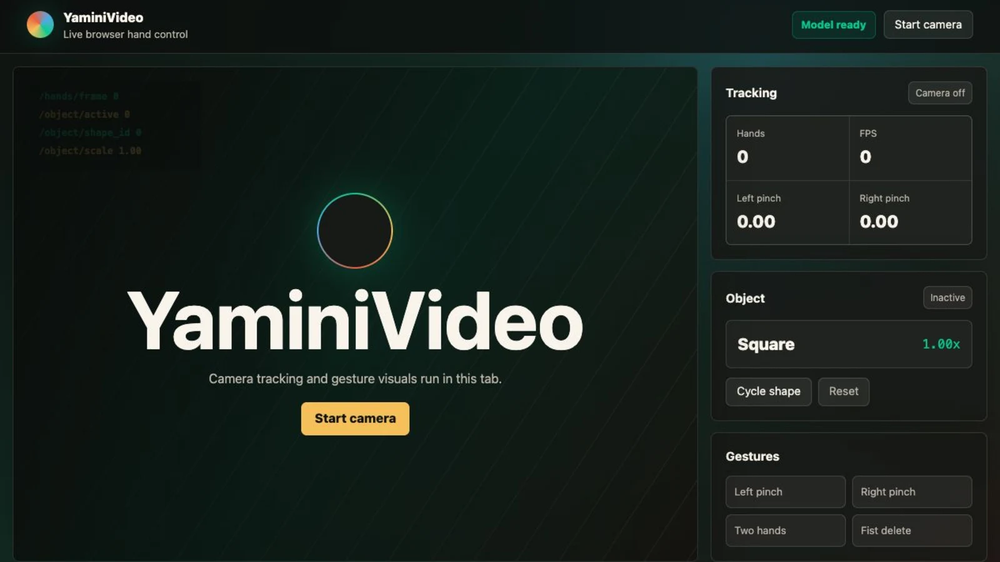Click the Square shape name
1000x562 pixels.
point(766,345)
